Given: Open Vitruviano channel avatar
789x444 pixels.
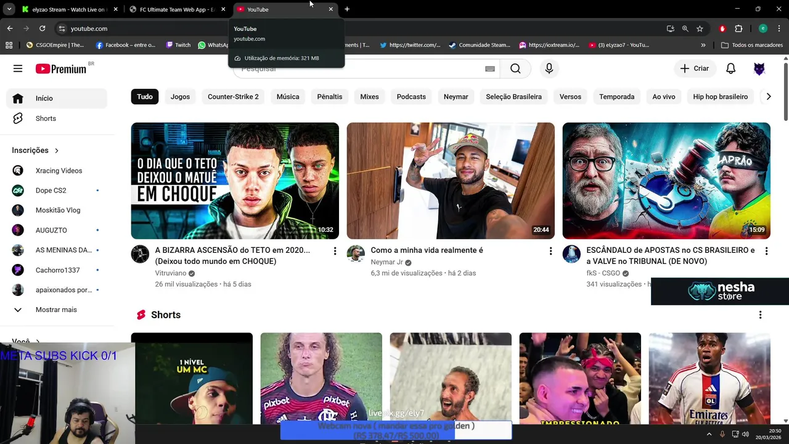Looking at the screenshot, I should point(140,254).
